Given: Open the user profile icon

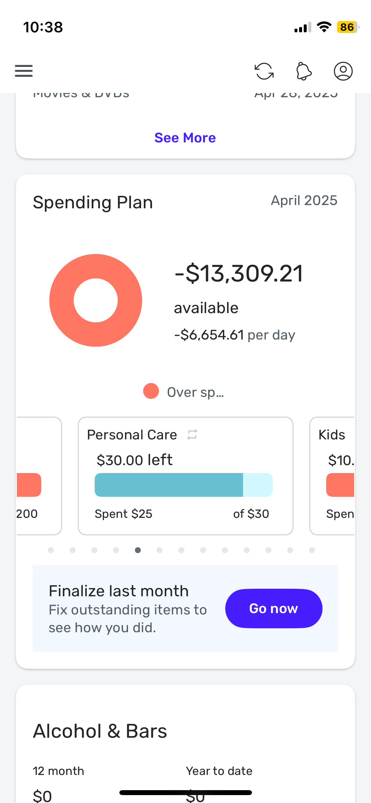Looking at the screenshot, I should pyautogui.click(x=343, y=71).
